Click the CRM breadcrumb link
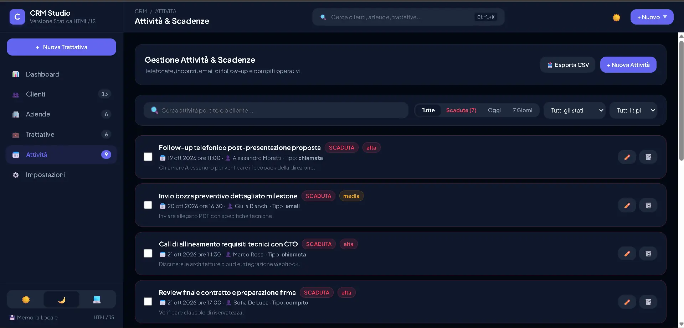This screenshot has height=328, width=684. tap(141, 11)
